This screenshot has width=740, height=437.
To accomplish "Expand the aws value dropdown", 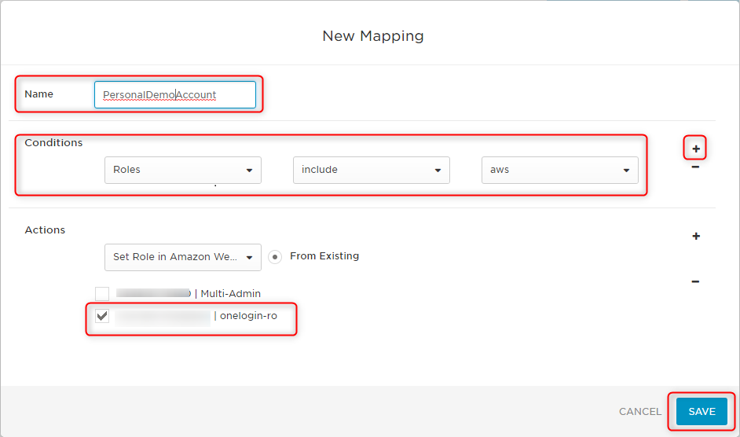I will 560,170.
